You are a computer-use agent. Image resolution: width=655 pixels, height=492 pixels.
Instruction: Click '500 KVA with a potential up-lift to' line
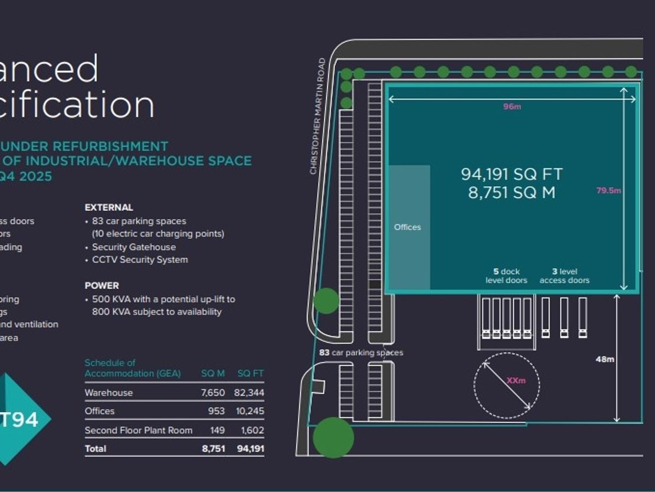click(163, 299)
